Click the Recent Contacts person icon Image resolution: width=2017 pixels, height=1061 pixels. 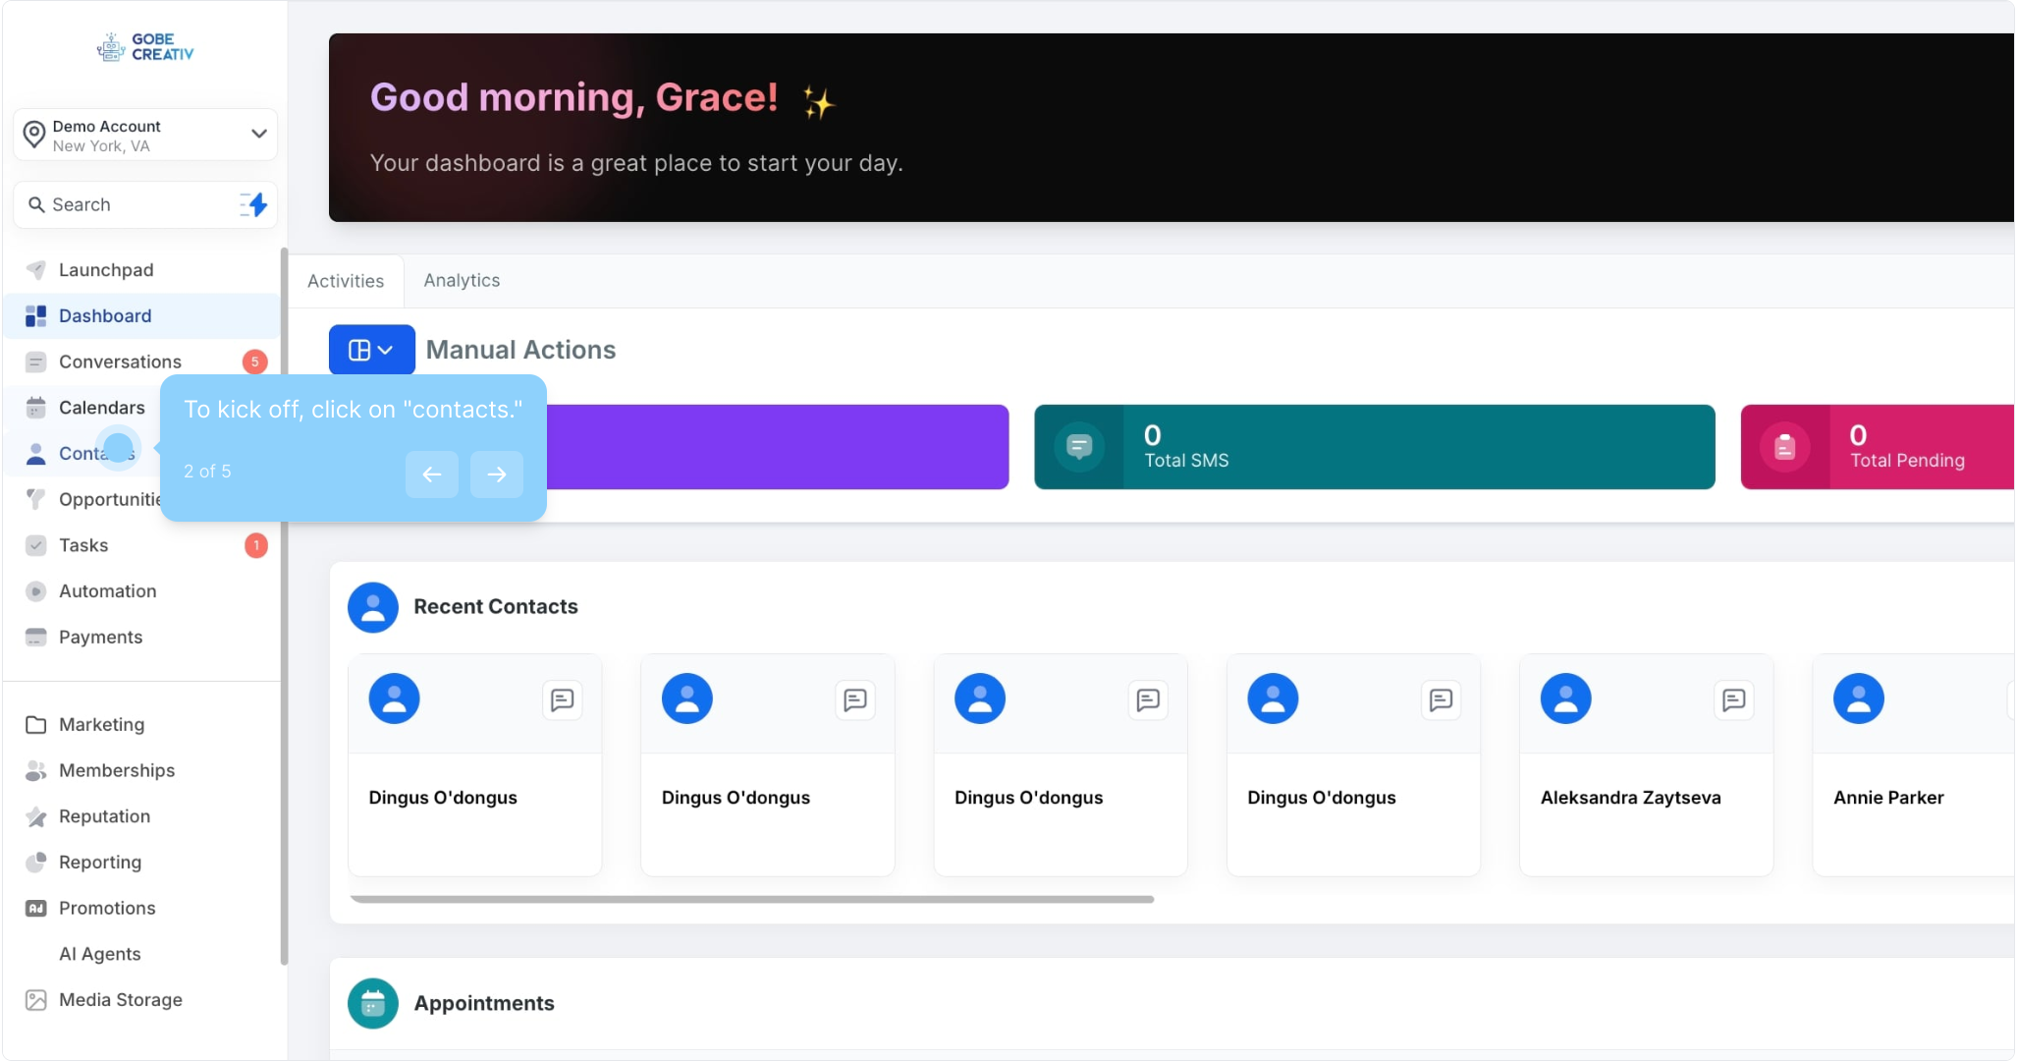(x=373, y=607)
